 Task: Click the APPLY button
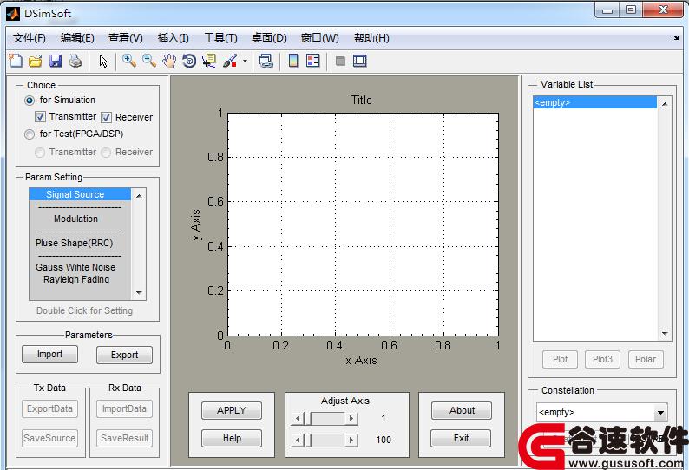point(232,410)
